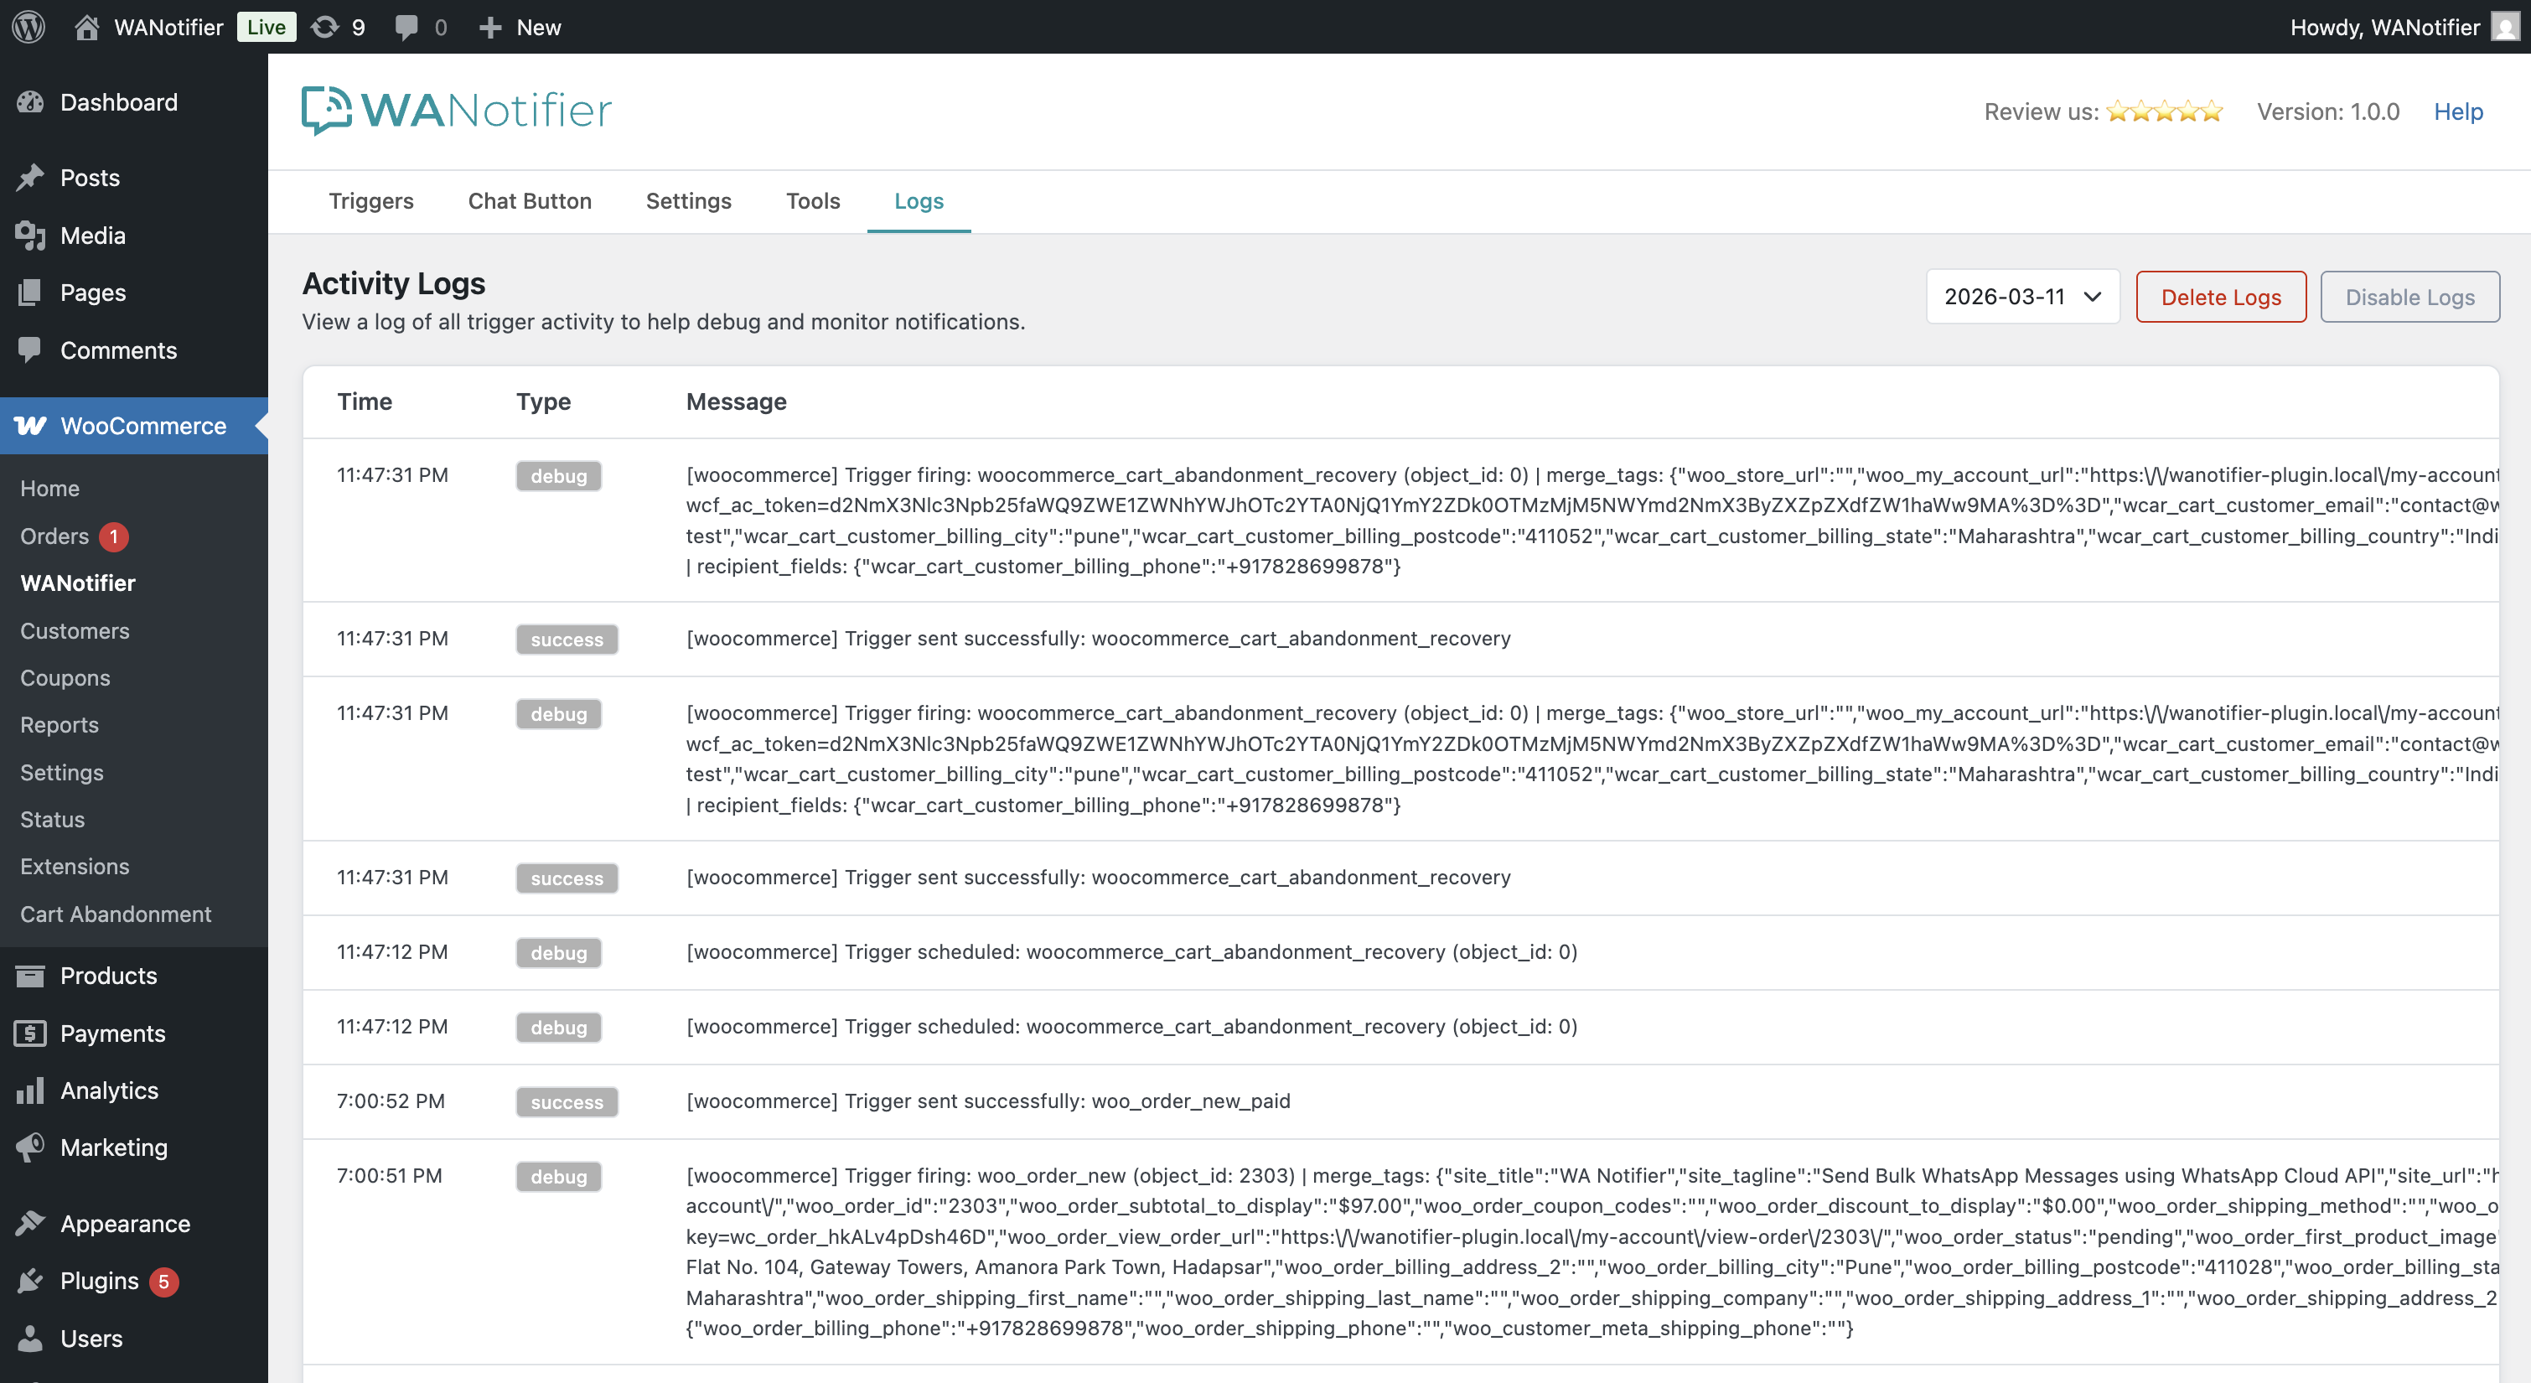Open WooCommerce from the sidebar icon
Viewport: 2531px width, 1383px height.
(30, 426)
